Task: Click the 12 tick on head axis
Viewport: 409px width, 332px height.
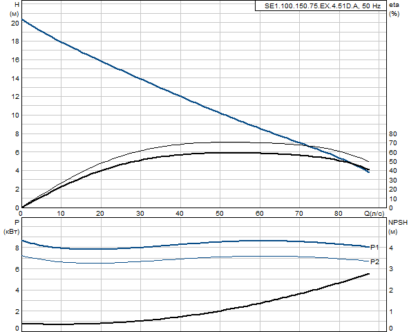Action: 15,97
